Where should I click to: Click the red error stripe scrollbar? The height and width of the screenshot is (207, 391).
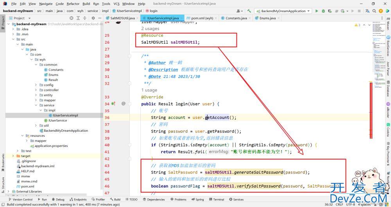371,110
